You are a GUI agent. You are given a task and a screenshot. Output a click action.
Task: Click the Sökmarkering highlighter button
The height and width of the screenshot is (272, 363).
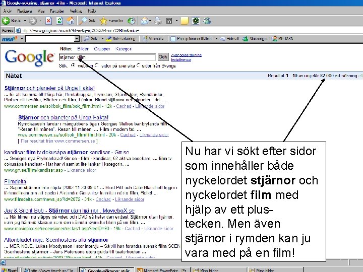[x=120, y=39]
